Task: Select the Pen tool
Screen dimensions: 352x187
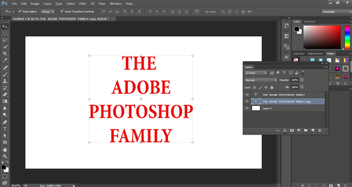Action: (x=5, y=122)
